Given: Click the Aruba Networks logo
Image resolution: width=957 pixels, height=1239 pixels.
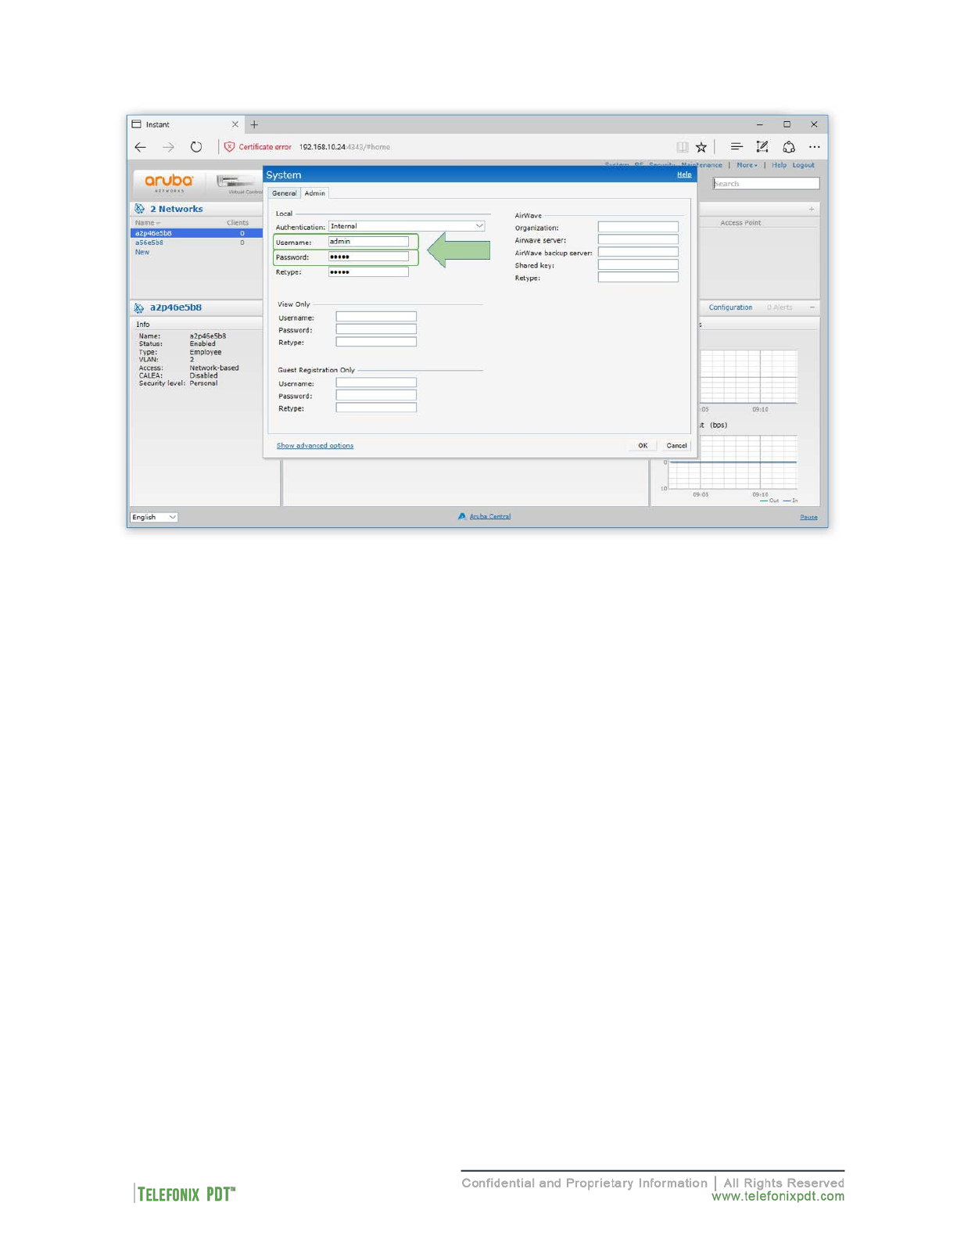Looking at the screenshot, I should pyautogui.click(x=169, y=182).
